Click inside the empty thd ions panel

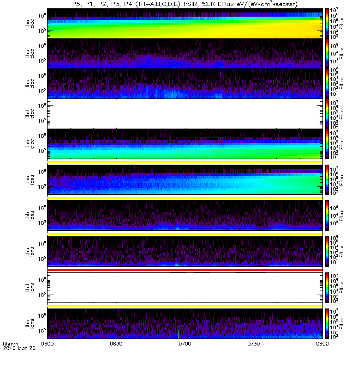pyautogui.click(x=185, y=288)
